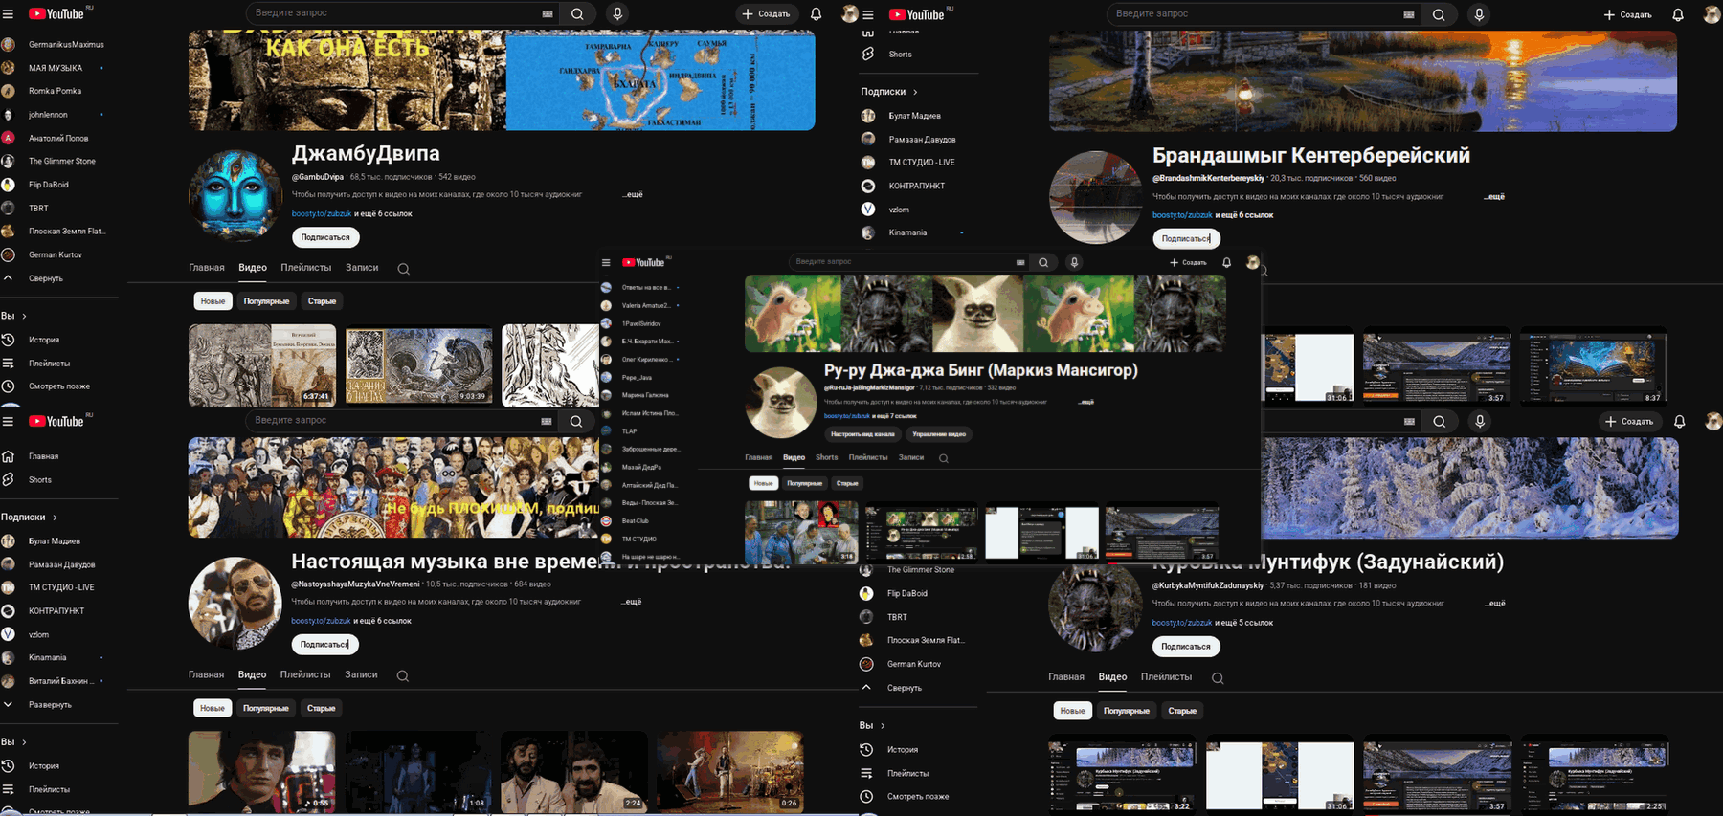Open ДжамбуДвипа video thumbnail lasting 6:37:41
The width and height of the screenshot is (1723, 816).
(x=262, y=365)
